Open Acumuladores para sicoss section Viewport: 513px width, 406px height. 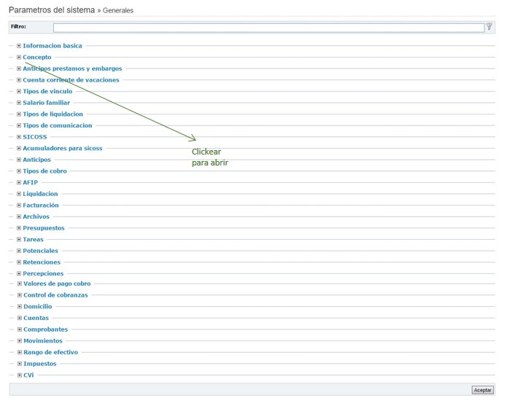click(62, 149)
